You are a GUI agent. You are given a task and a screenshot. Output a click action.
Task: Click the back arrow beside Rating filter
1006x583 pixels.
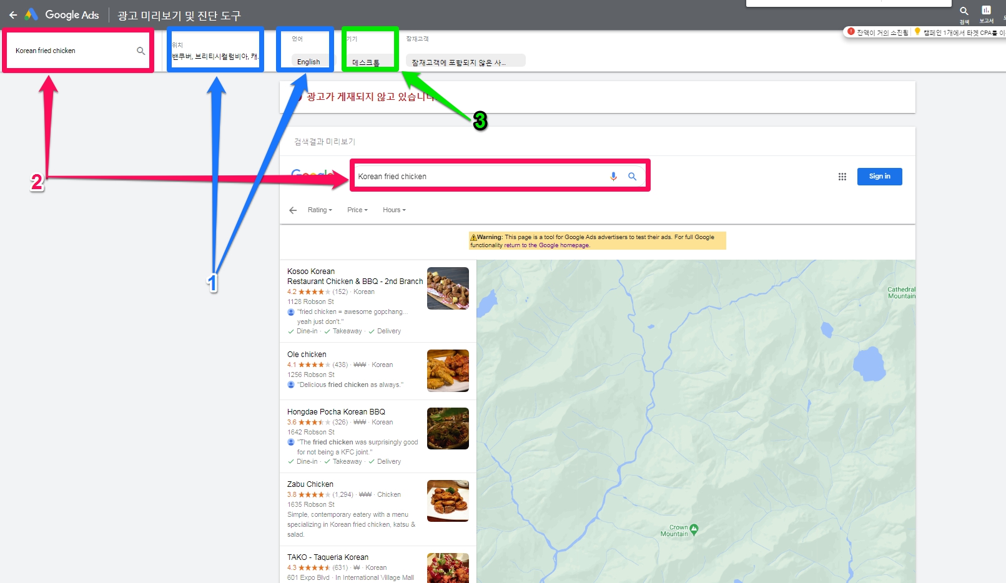(x=293, y=210)
